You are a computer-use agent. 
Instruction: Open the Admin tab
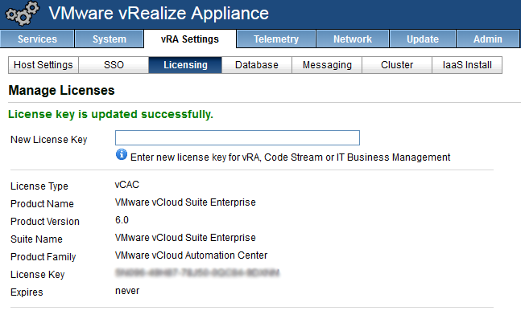488,39
